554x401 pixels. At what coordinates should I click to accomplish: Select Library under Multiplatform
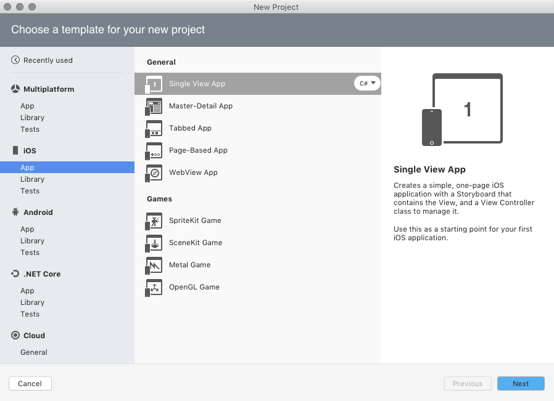[32, 117]
